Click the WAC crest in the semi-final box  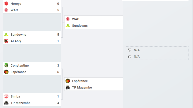point(68,19)
